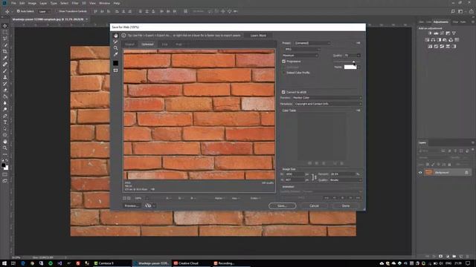Select the Hand tool in Save for Web

coord(116,36)
